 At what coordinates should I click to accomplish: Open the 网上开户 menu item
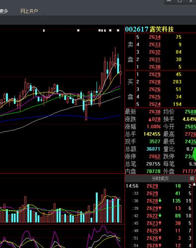pyautogui.click(x=29, y=11)
